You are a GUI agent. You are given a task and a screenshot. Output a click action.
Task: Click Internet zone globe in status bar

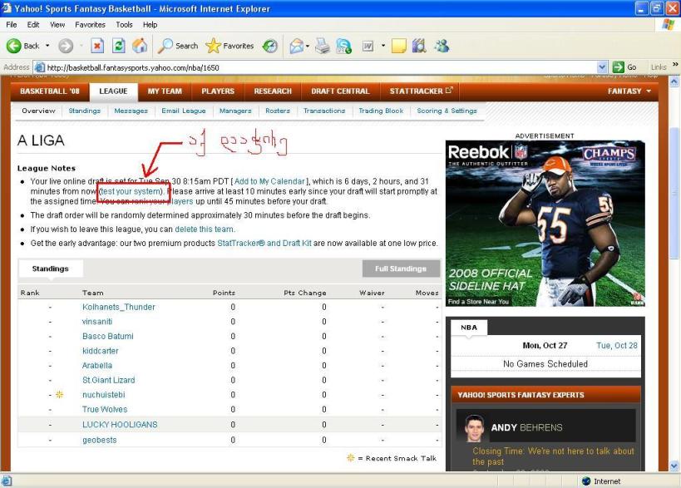pos(586,481)
